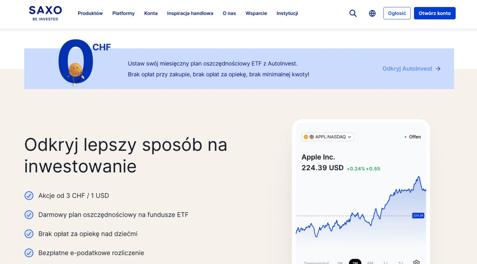
Task: Open the Konta menu item
Action: tap(151, 13)
